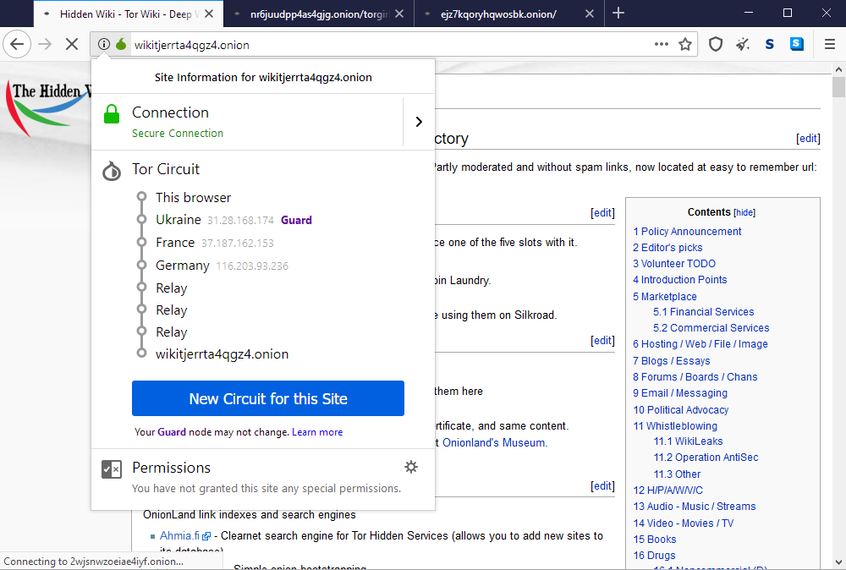Viewport: 846px width, 570px height.
Task: Open Onionland's Museum link
Action: 494,443
